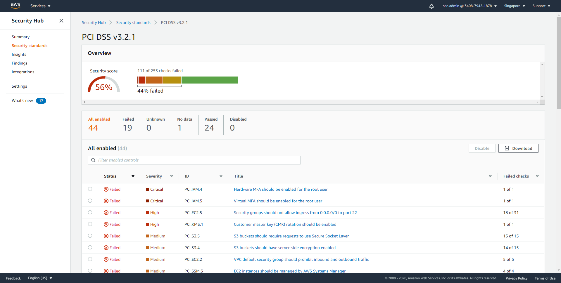561x283 pixels.
Task: Click the search magnifier in filter box
Action: [93, 160]
